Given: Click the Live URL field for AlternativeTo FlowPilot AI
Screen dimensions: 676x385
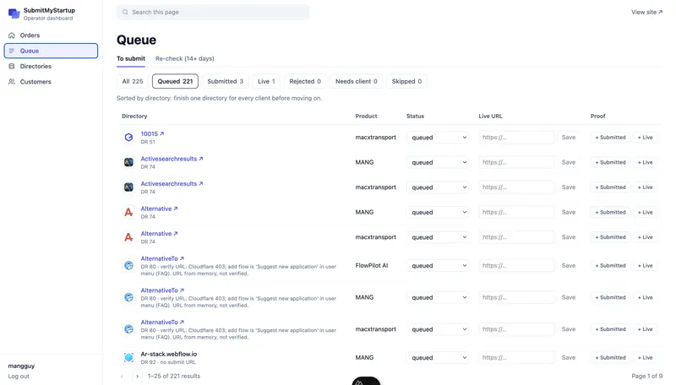Looking at the screenshot, I should (516, 266).
